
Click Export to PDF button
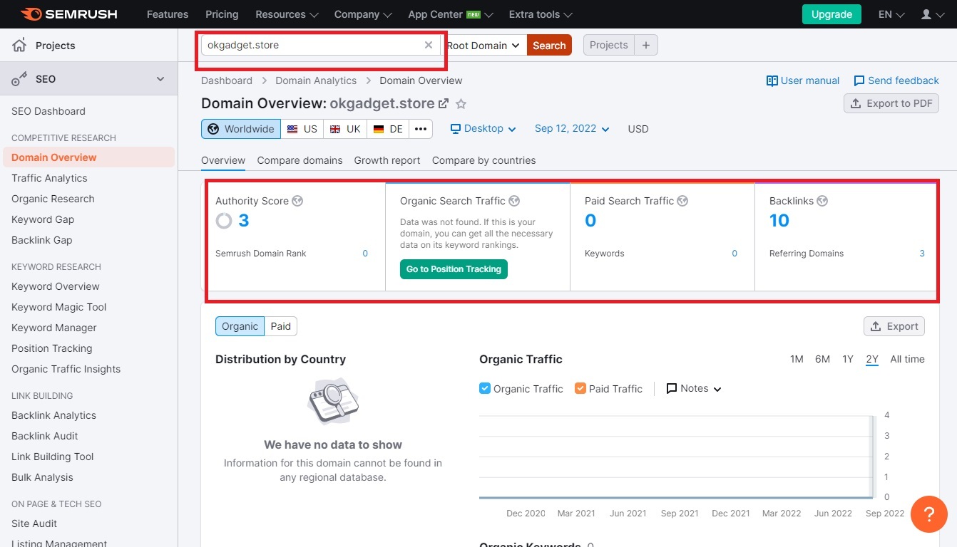point(891,103)
